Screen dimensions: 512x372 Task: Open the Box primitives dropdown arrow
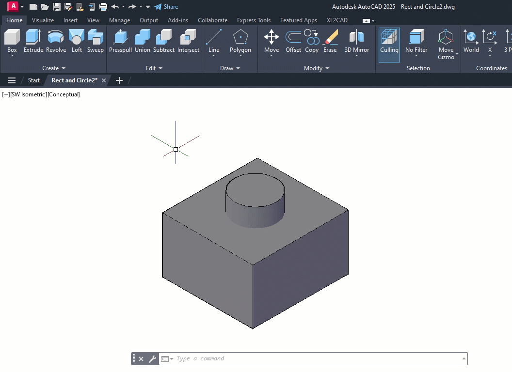(12, 56)
